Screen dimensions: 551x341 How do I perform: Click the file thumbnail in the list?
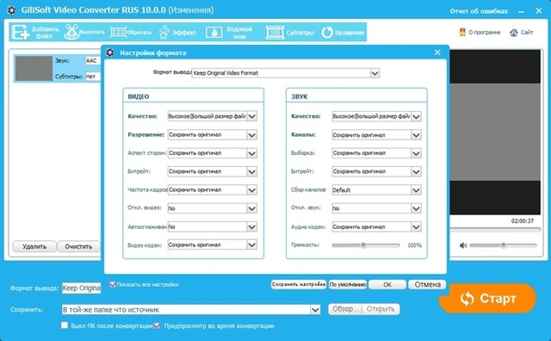tap(34, 68)
